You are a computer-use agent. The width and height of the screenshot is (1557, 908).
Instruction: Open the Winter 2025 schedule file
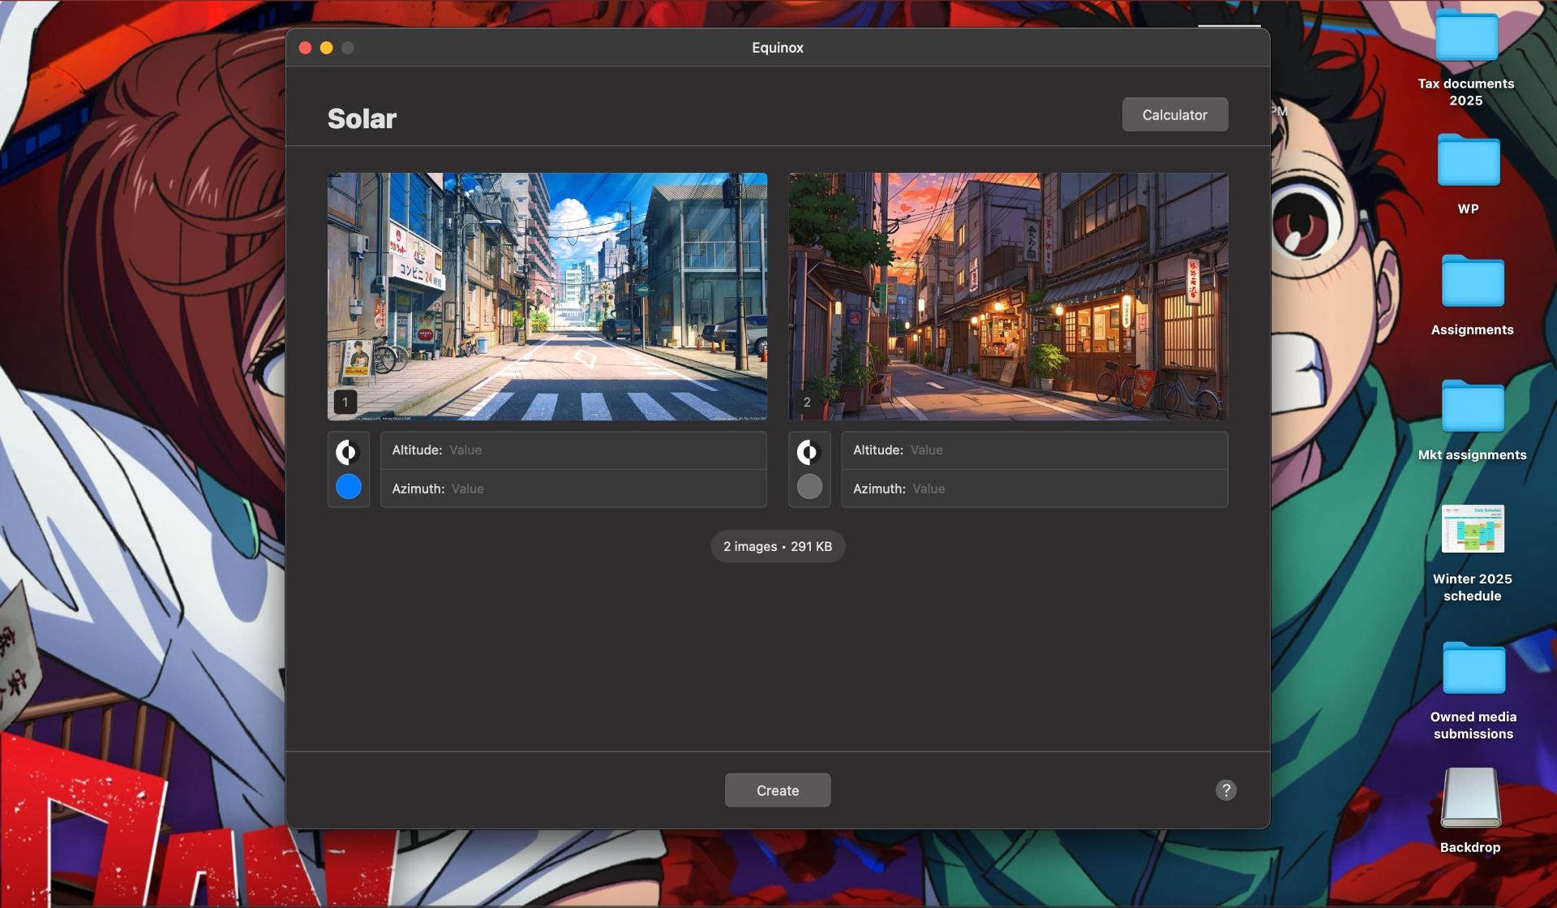(1472, 530)
